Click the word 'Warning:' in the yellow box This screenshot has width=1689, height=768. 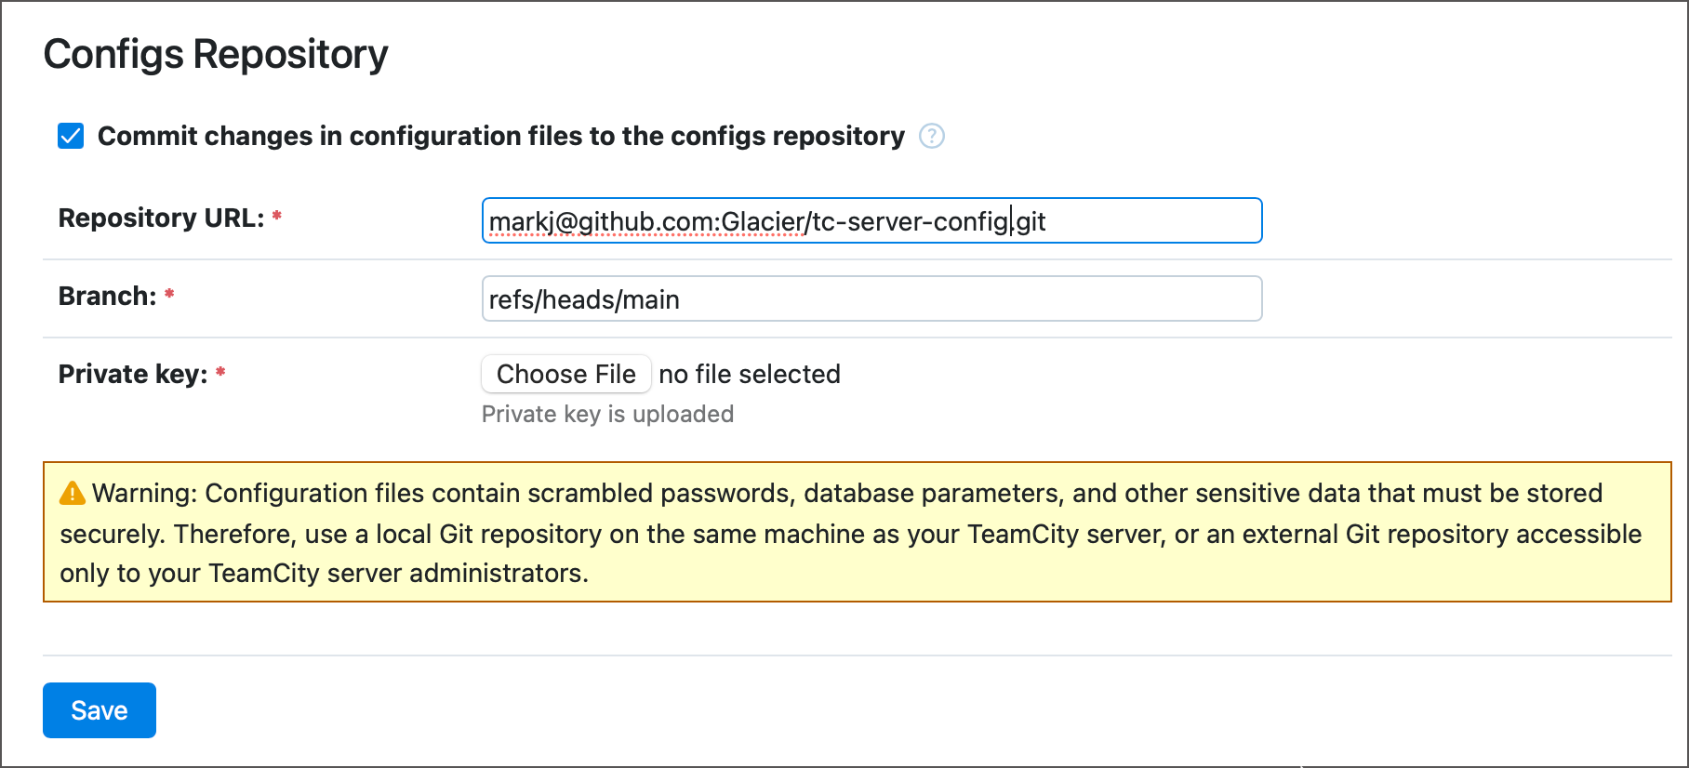pos(144,493)
